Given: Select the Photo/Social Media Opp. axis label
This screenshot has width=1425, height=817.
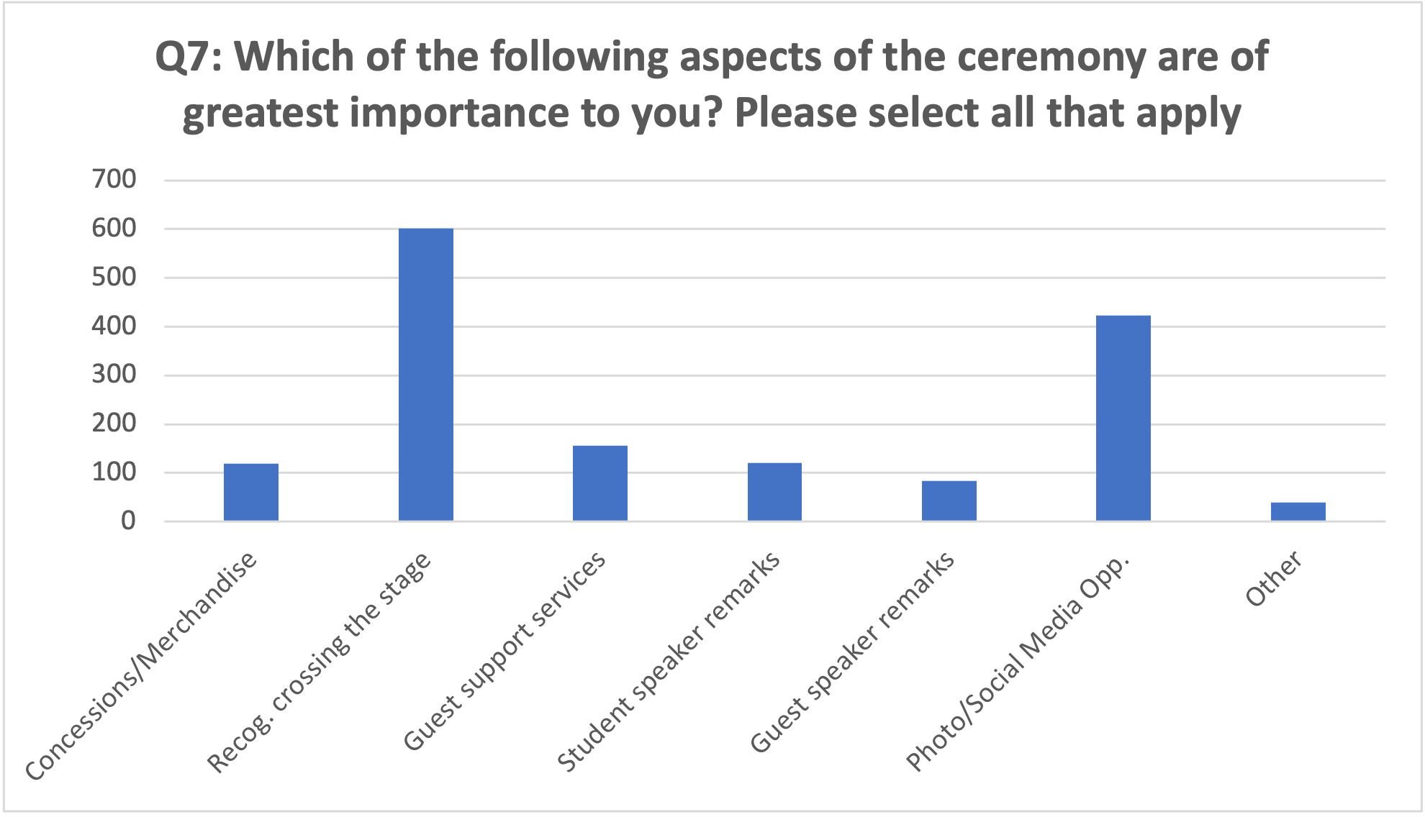Looking at the screenshot, I should [1018, 663].
